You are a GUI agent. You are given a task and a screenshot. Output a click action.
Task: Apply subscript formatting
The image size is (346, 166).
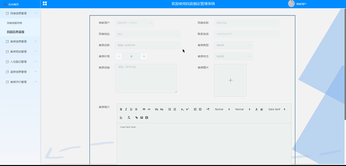pos(182,109)
